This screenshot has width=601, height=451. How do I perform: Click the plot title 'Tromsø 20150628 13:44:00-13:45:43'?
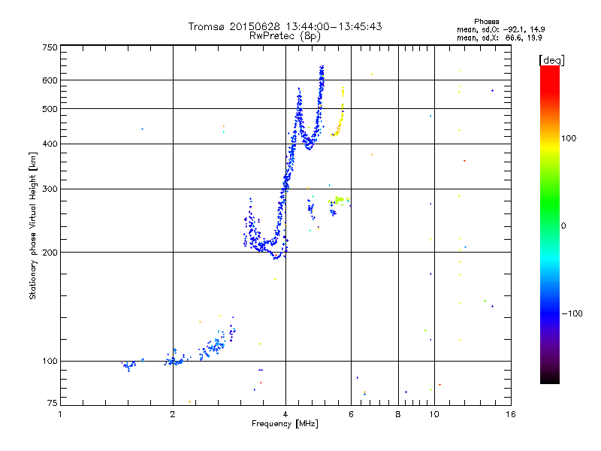[x=285, y=26]
